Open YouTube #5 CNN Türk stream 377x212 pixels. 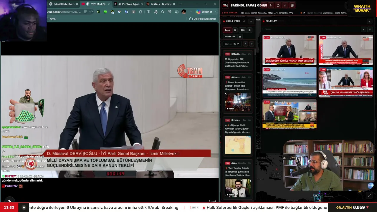[290, 114]
